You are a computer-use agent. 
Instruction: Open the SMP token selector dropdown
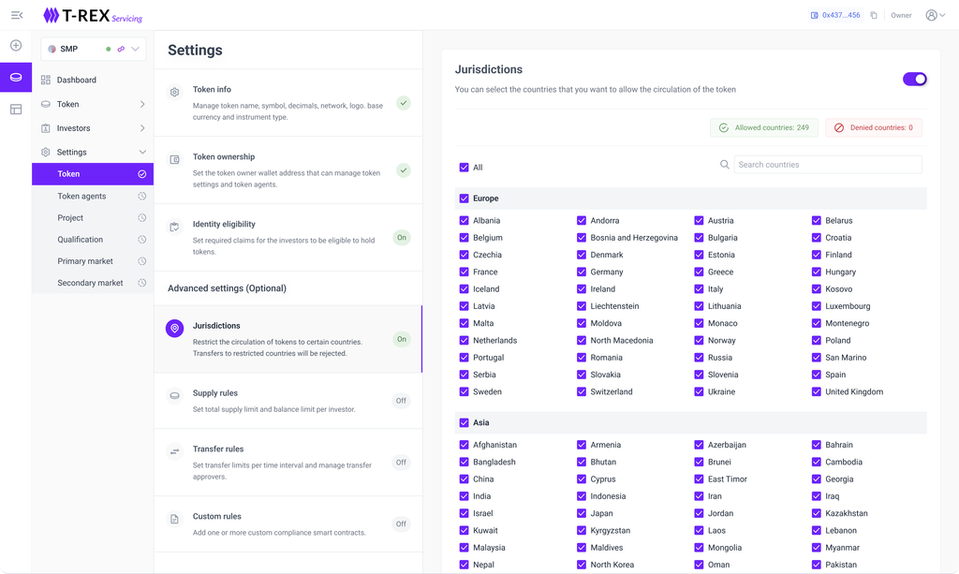[x=136, y=49]
